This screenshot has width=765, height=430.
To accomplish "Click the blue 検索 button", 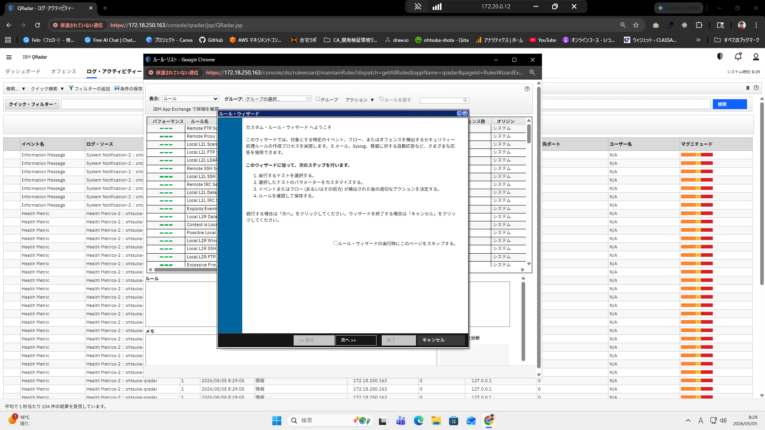I will point(730,104).
